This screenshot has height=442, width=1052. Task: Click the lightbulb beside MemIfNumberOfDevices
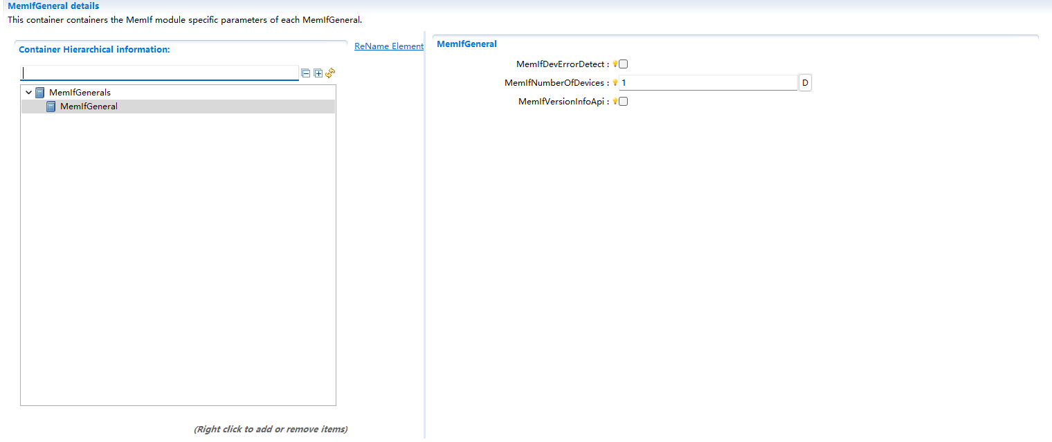click(615, 82)
